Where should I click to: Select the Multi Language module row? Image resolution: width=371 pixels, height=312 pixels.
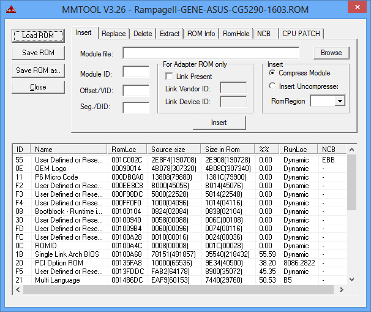180,280
